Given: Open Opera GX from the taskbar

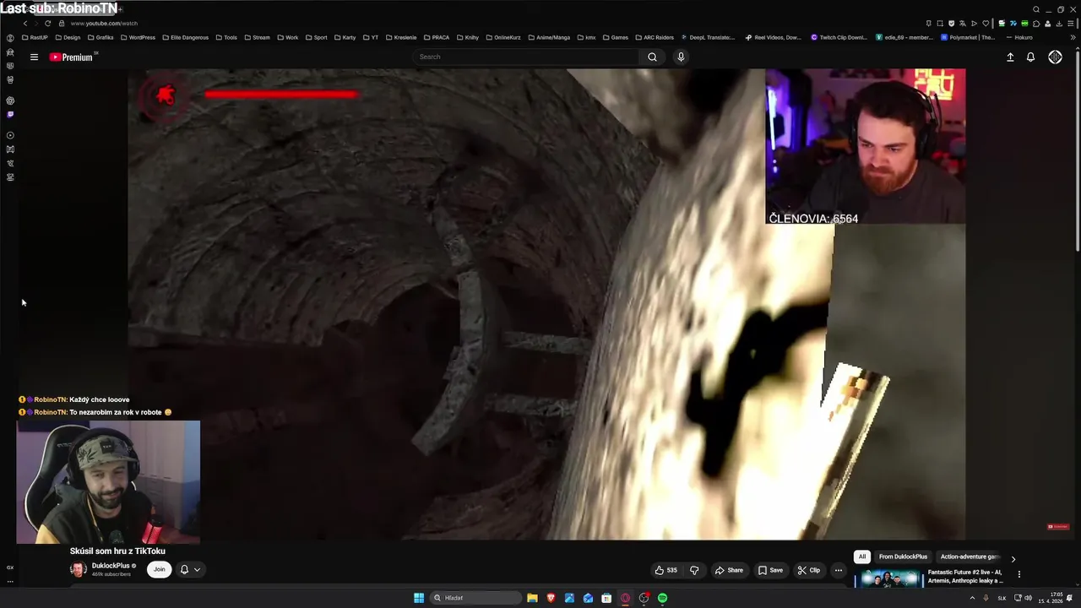Looking at the screenshot, I should pos(625,598).
